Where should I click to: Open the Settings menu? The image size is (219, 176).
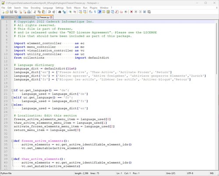(60, 8)
